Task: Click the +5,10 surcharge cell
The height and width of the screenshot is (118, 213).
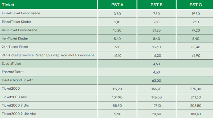Action: [117, 55]
